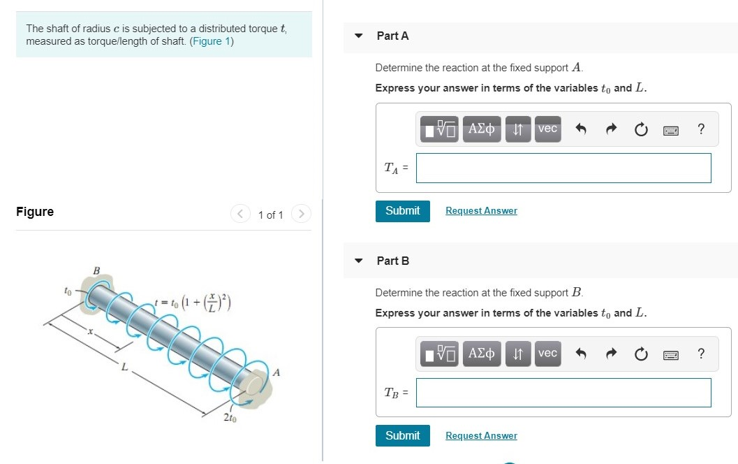Reset the Part A answer with circular arrow

point(641,129)
